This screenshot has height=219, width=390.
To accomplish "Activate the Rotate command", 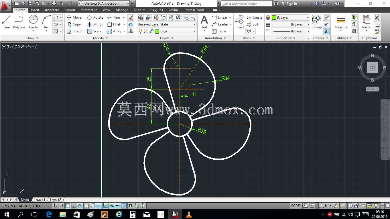I will point(95,17).
